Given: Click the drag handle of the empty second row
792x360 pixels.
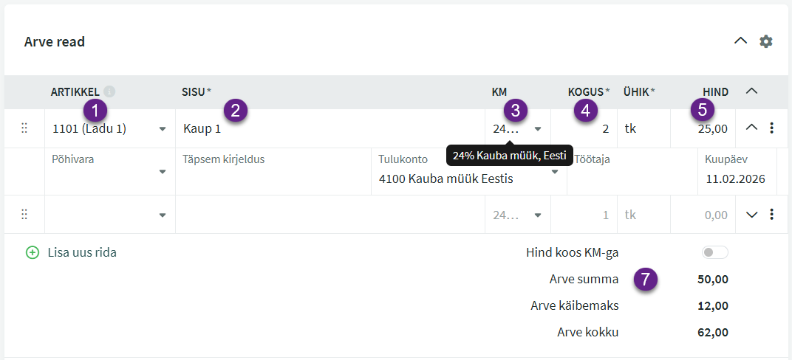Looking at the screenshot, I should tap(24, 214).
